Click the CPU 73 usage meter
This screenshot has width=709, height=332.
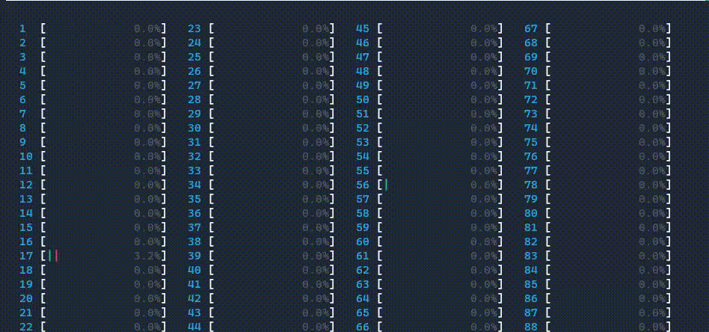tap(608, 114)
